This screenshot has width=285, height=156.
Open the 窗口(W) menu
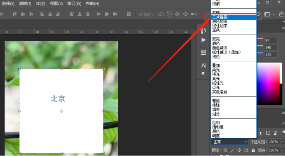point(74,4)
